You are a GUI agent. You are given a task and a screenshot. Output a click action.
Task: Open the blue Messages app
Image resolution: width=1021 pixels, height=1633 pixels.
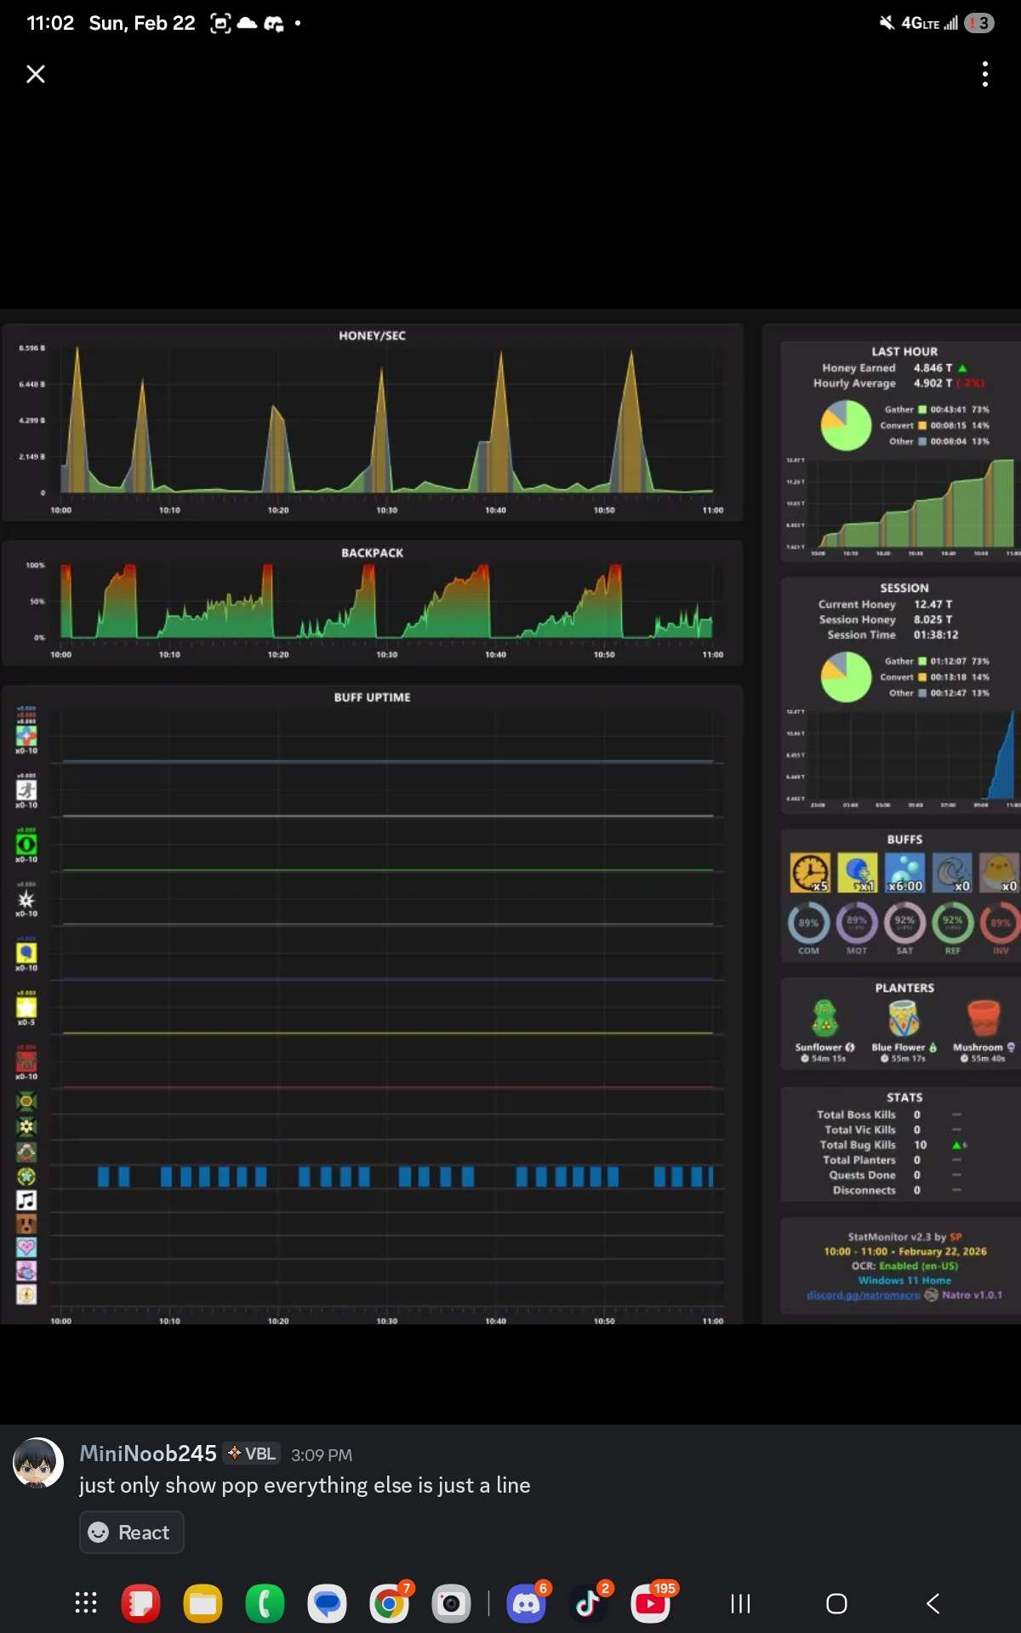[327, 1604]
